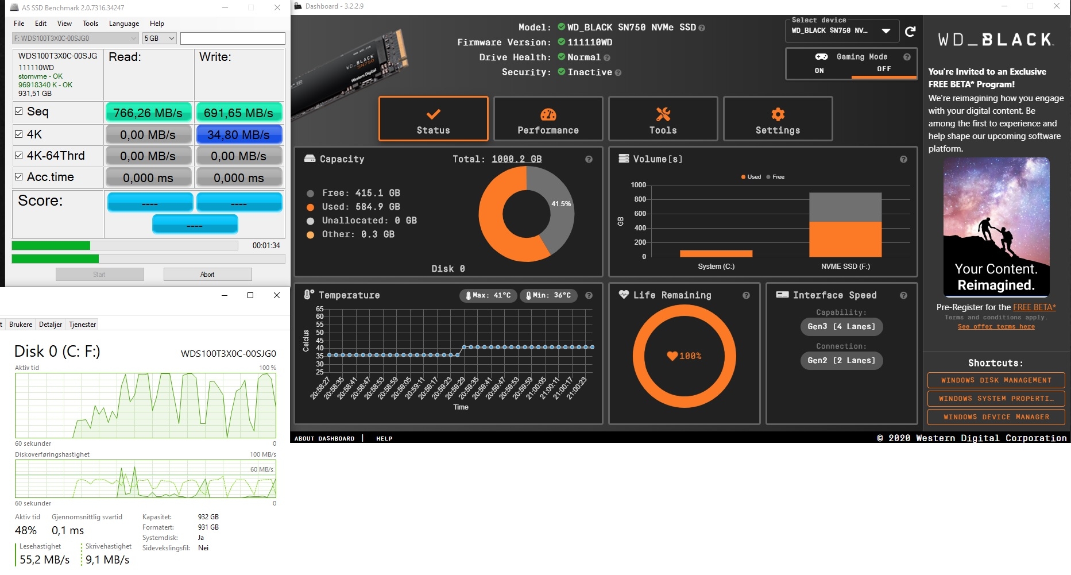Viewport: 1071px width, 575px height.
Task: Click total capacity 1000.2 GB link
Action: (x=516, y=159)
